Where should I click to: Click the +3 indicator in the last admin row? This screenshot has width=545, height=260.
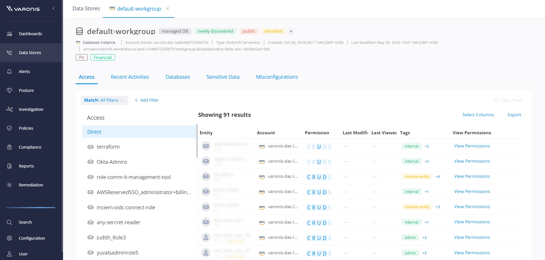pos(424,253)
